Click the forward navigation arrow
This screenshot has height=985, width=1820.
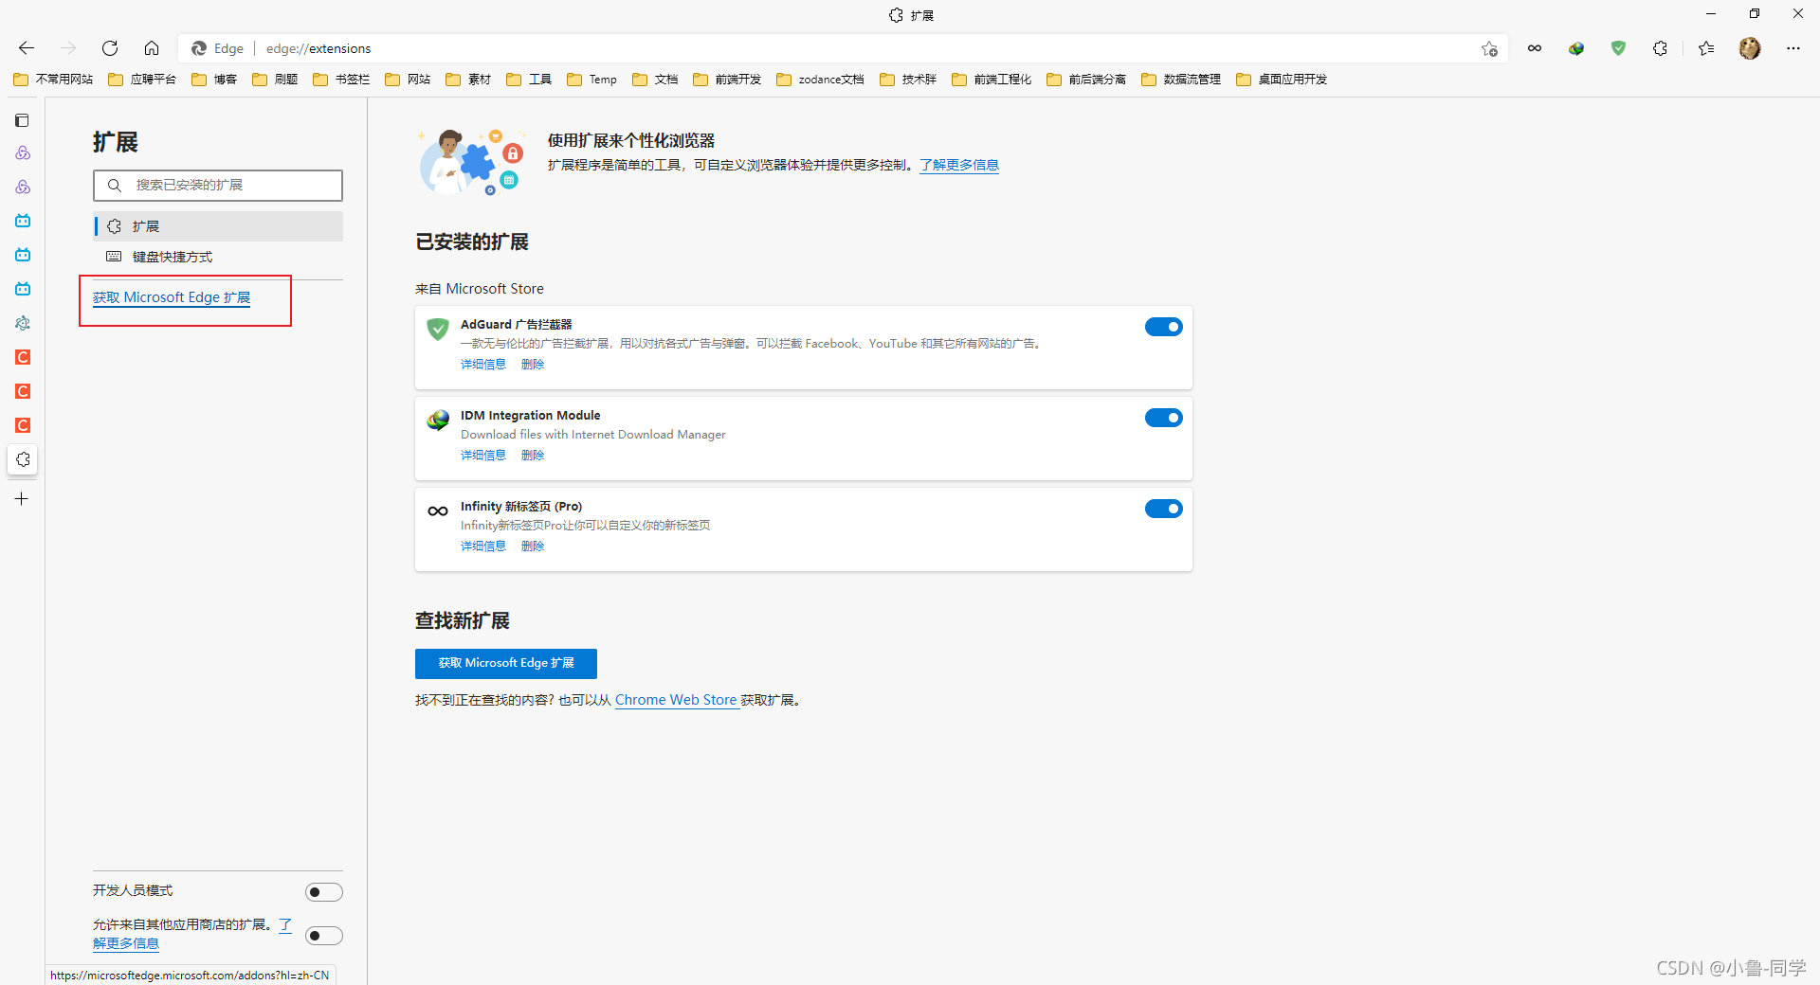tap(68, 48)
